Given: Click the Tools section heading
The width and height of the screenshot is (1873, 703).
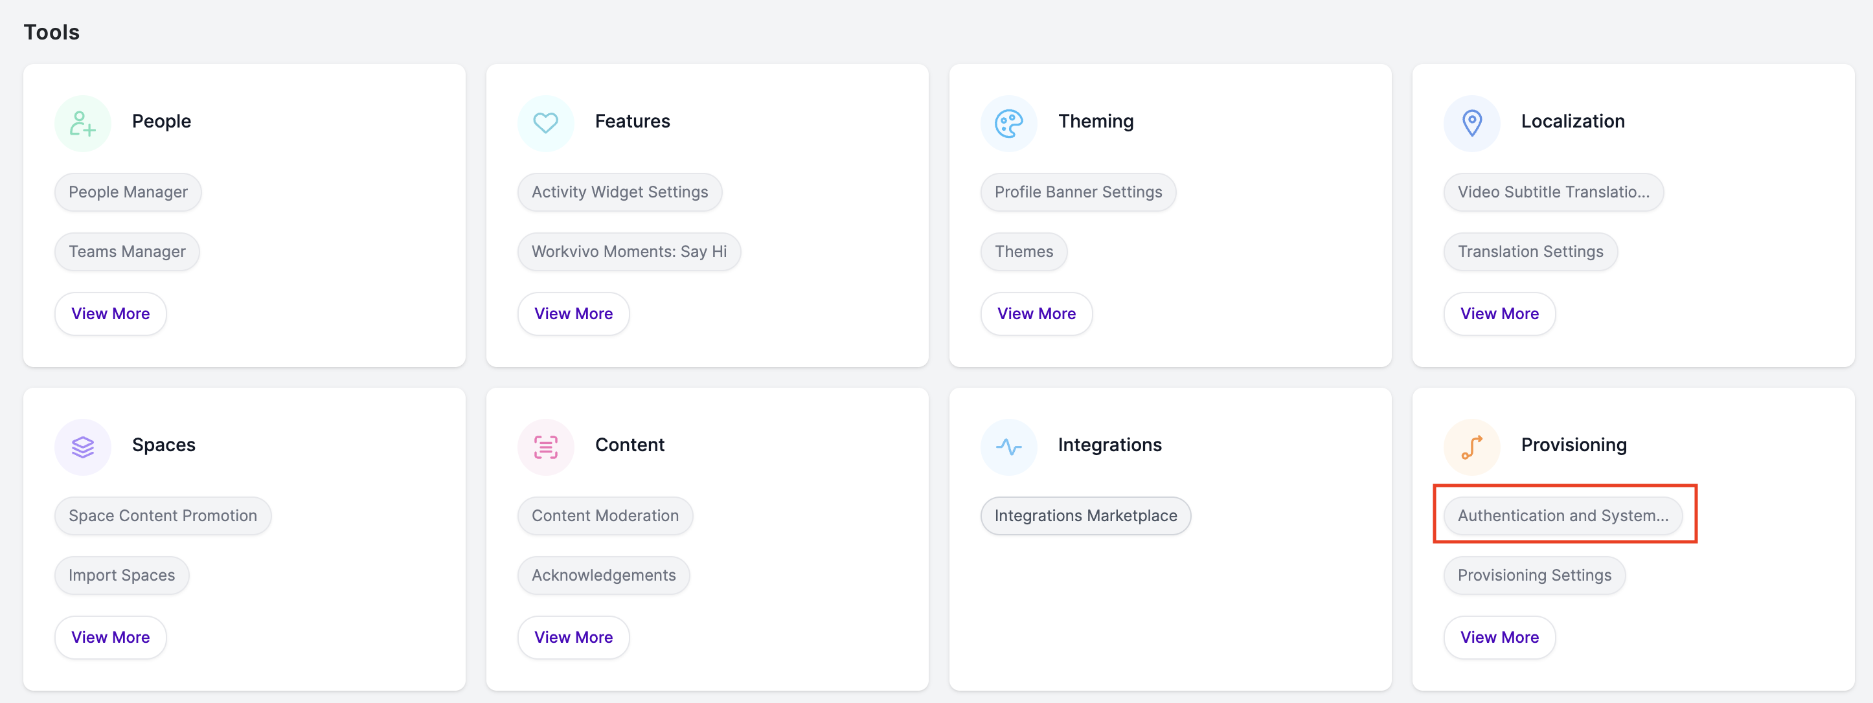Looking at the screenshot, I should pyautogui.click(x=52, y=32).
